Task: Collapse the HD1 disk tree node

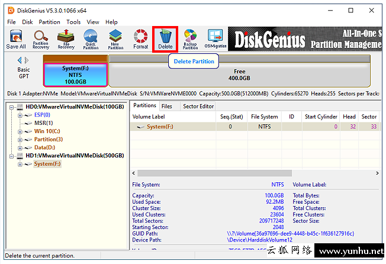Action: pos(12,156)
